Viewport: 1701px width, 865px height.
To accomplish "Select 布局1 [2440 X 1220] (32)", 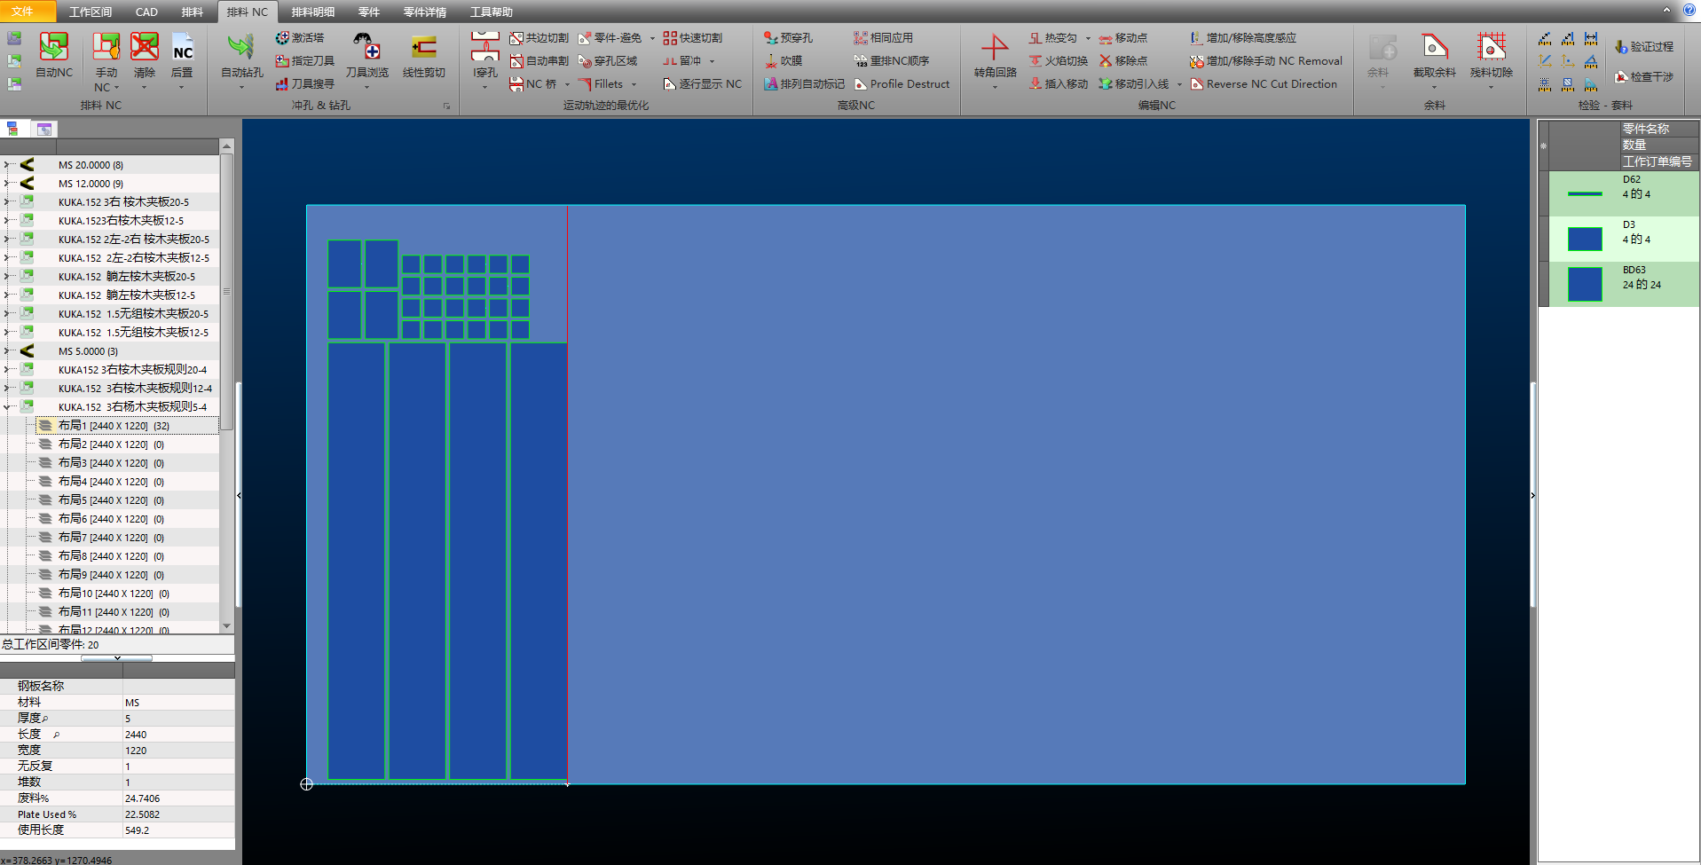I will pos(114,426).
